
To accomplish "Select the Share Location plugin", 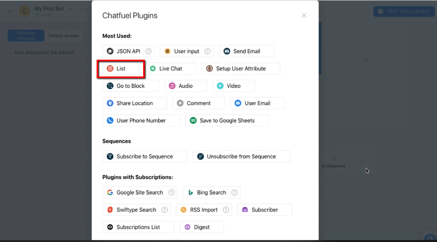I will click(135, 103).
